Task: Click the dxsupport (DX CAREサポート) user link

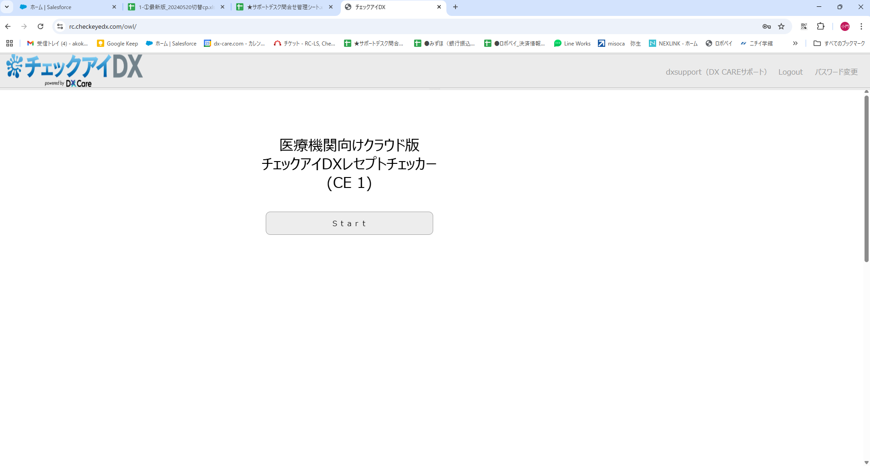Action: click(x=716, y=72)
